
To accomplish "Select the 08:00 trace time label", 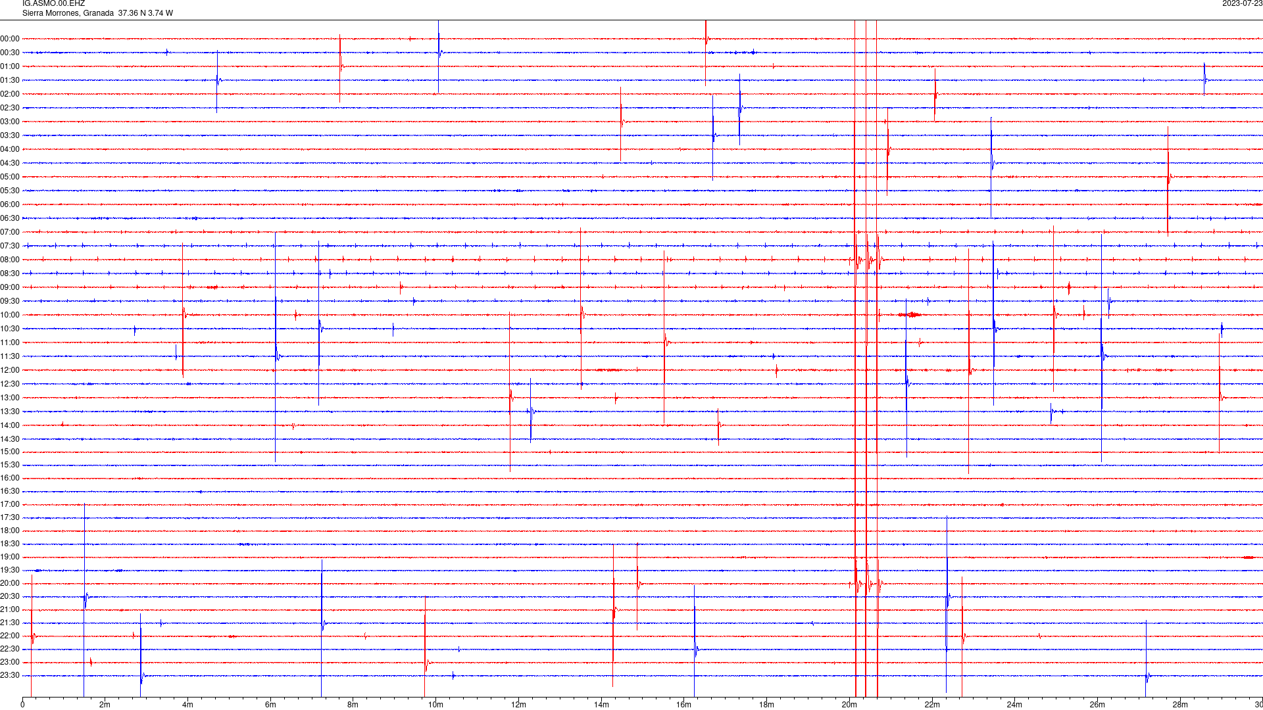I will (10, 260).
